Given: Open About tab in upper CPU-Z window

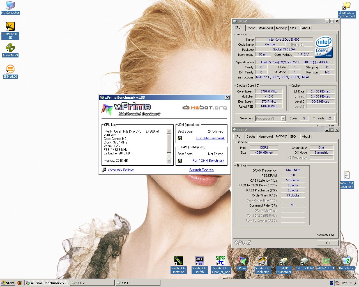Looking at the screenshot, I should point(306,28).
